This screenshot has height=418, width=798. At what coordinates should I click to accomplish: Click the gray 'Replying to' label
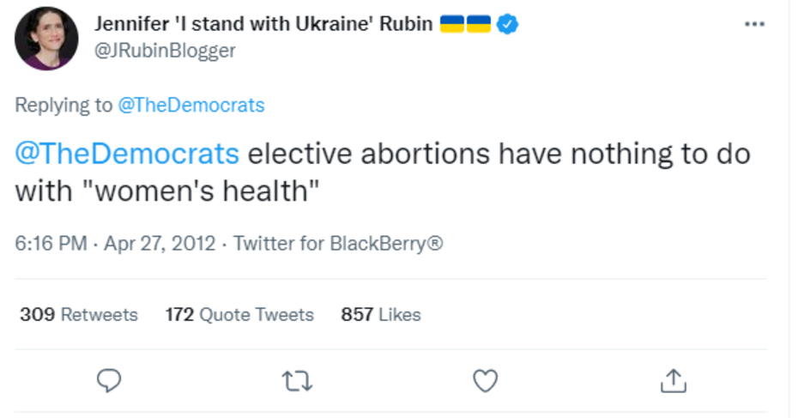[63, 105]
